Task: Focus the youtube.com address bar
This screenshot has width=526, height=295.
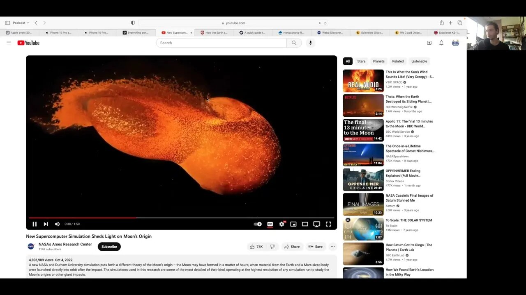Action: pos(233,23)
